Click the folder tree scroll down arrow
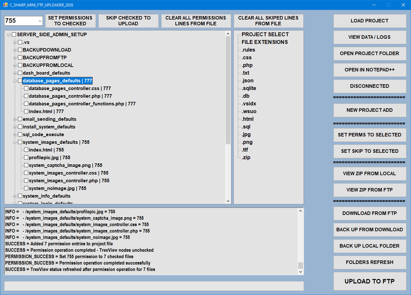411x295 pixels. 228,201
